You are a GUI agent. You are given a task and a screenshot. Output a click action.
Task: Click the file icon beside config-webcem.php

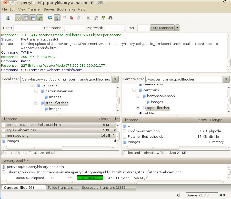point(125,131)
